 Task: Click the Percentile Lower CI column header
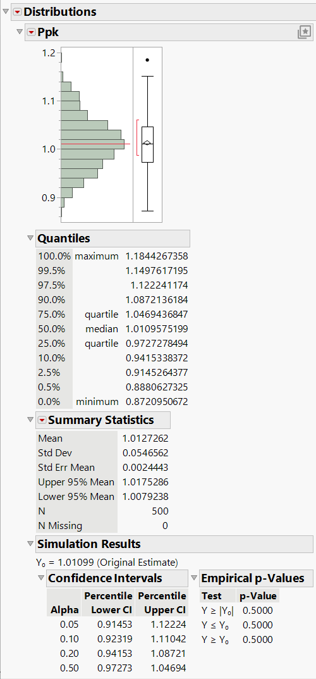click(x=109, y=603)
